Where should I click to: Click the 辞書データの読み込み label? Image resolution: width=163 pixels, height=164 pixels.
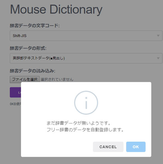tap(32, 71)
